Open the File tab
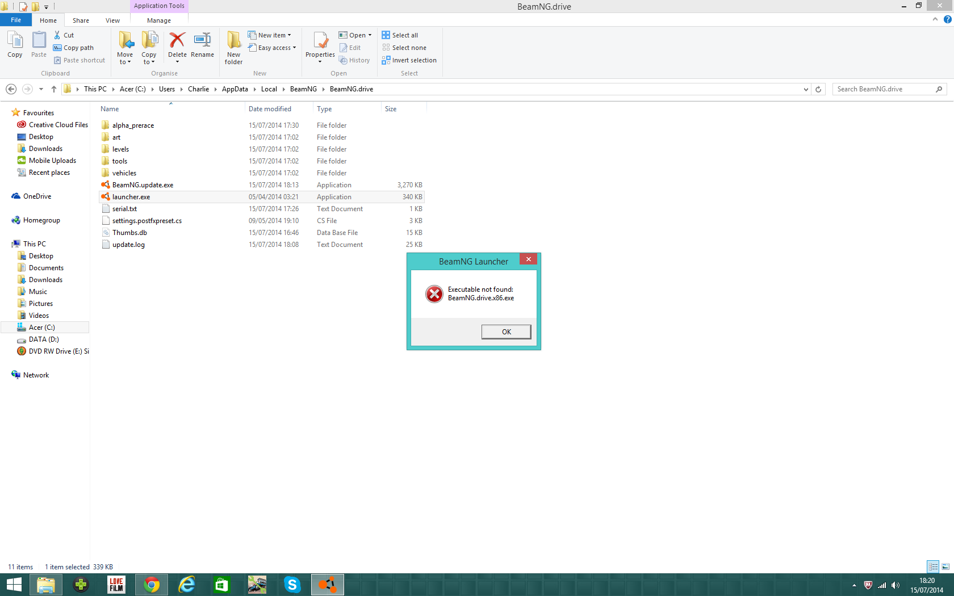Viewport: 954px width, 596px height. 16,20
